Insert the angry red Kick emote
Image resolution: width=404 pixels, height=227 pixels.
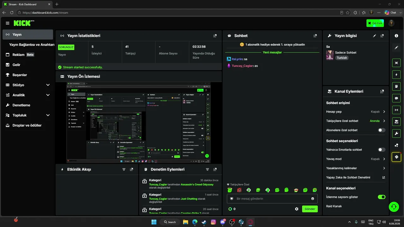click(239, 190)
